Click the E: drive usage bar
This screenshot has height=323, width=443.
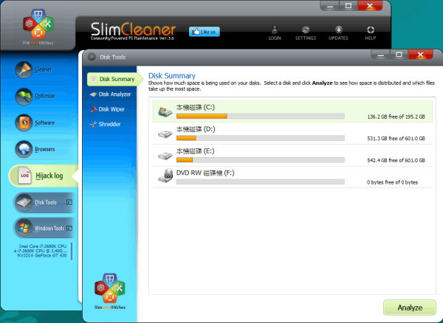(260, 160)
